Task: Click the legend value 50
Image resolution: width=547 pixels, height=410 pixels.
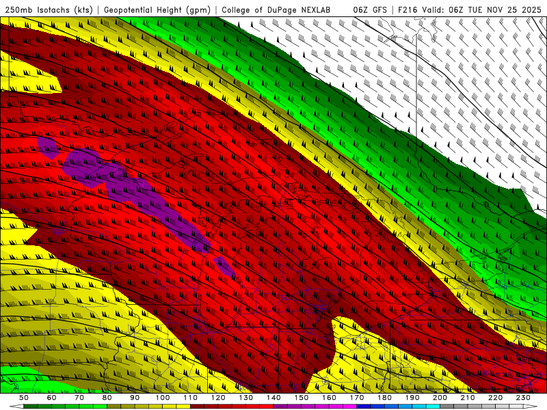Action: click(24, 398)
